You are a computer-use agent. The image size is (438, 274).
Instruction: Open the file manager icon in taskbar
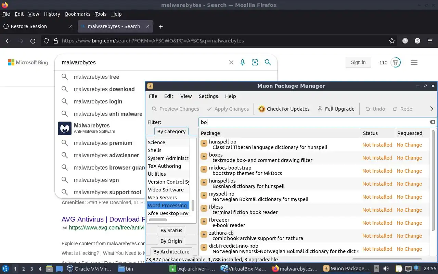[x=49, y=269]
